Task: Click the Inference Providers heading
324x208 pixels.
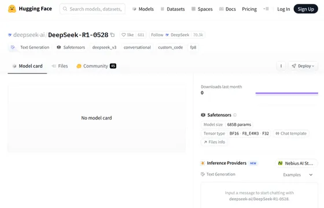Action: pyautogui.click(x=227, y=163)
